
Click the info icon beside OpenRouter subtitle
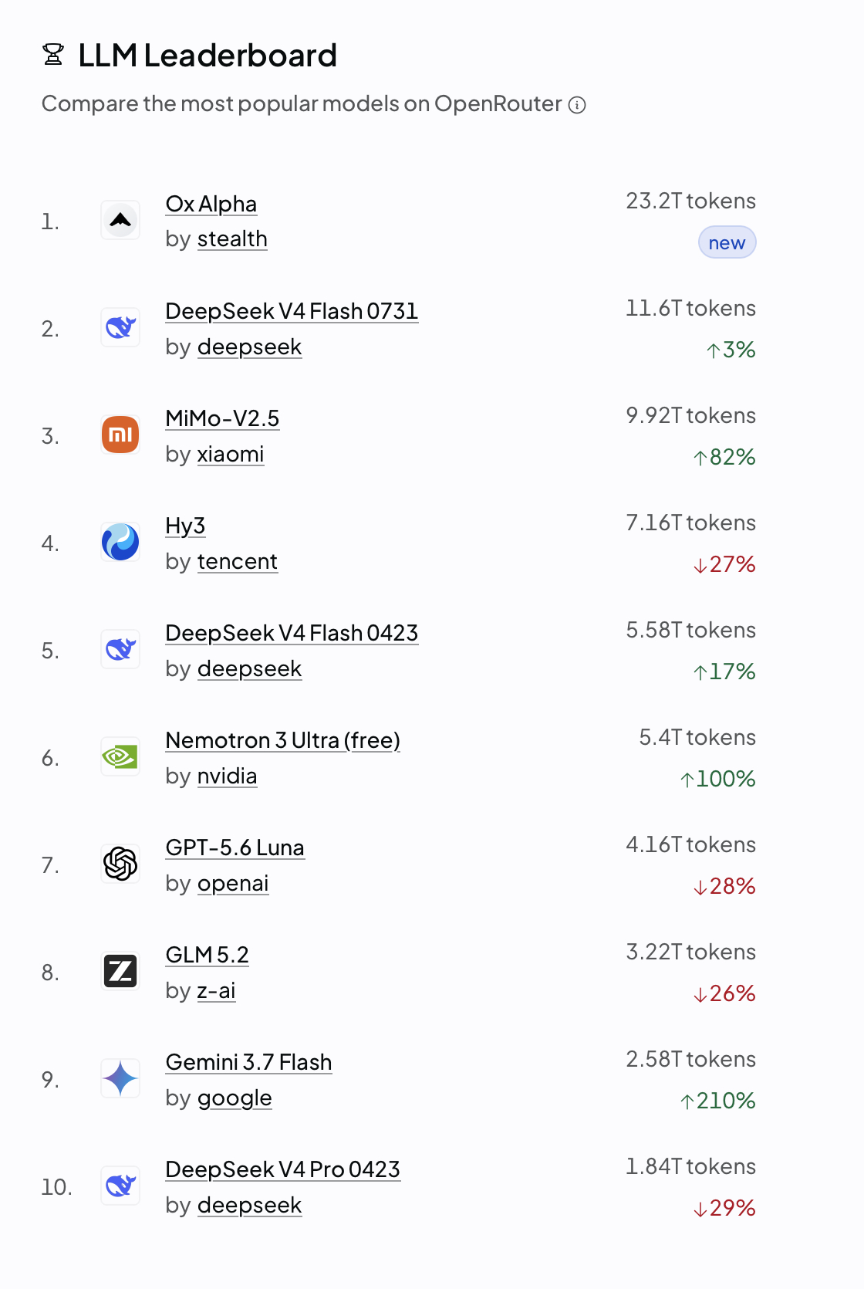click(577, 105)
